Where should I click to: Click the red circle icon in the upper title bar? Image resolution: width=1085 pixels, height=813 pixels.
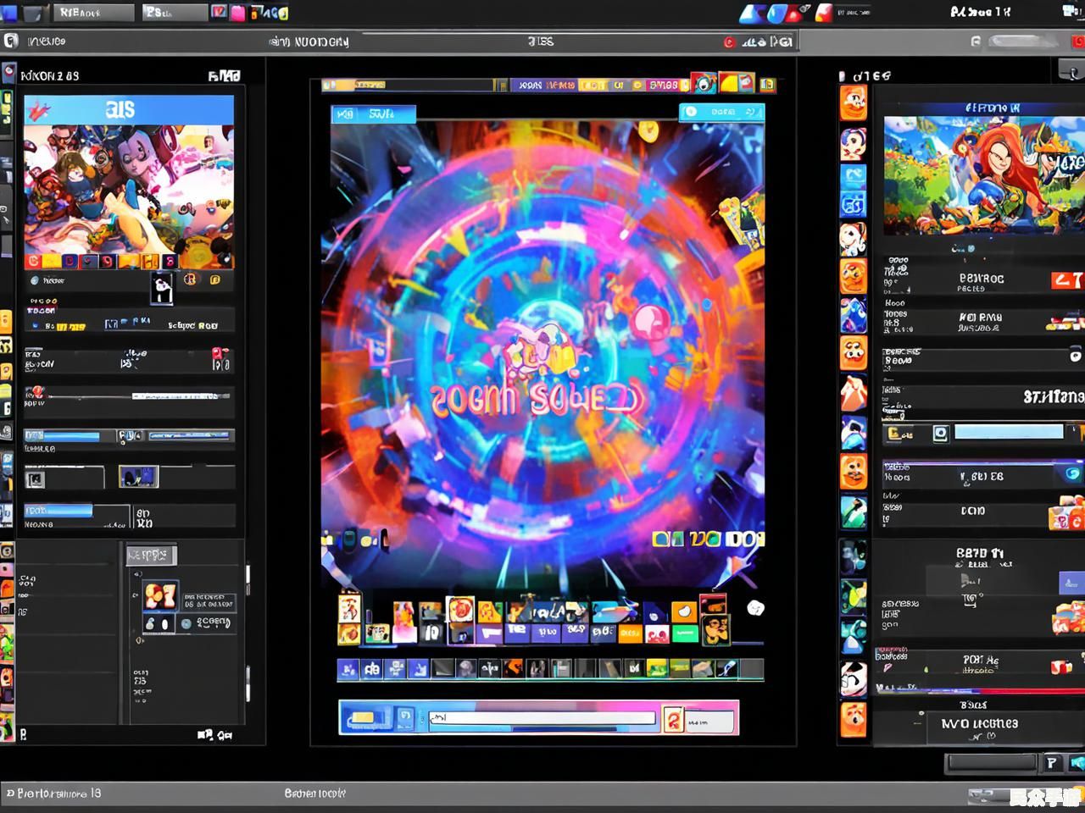(x=729, y=41)
